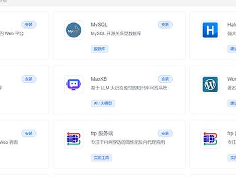The image size is (236, 177).
Task: Click the 专注于内网穿透 description under frp 服务端
Action: coord(128,142)
